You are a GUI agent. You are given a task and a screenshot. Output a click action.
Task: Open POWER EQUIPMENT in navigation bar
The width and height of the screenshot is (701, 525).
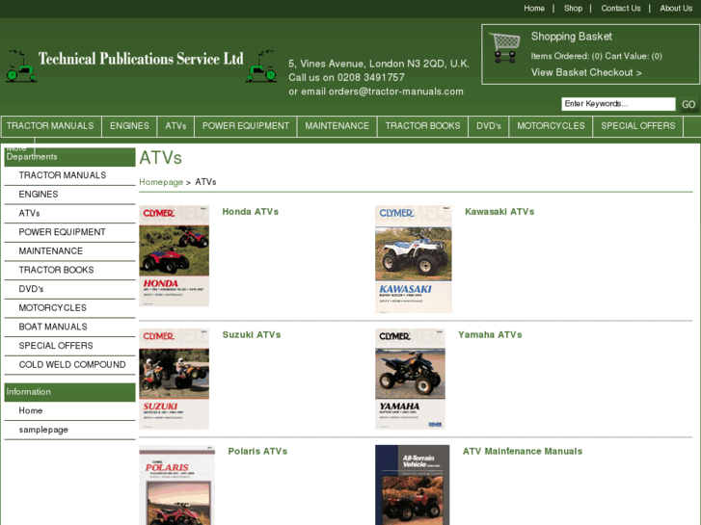[x=246, y=126]
